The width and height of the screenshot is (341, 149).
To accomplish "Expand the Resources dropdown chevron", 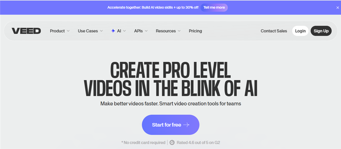I will click(179, 31).
